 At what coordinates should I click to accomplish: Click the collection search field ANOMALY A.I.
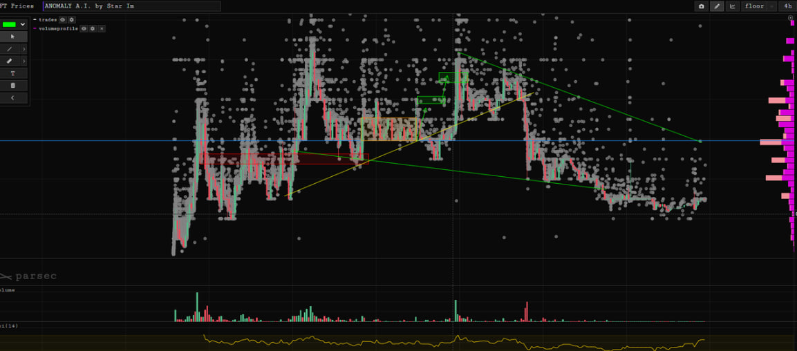tap(131, 6)
